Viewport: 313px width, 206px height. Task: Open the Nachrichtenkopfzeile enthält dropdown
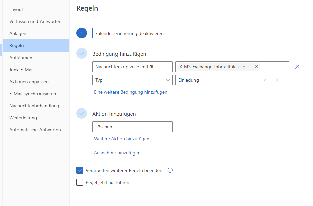coord(132,67)
